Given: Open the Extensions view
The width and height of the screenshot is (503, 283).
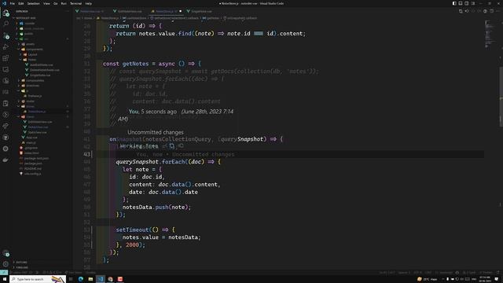Looking at the screenshot, I should point(6,58).
